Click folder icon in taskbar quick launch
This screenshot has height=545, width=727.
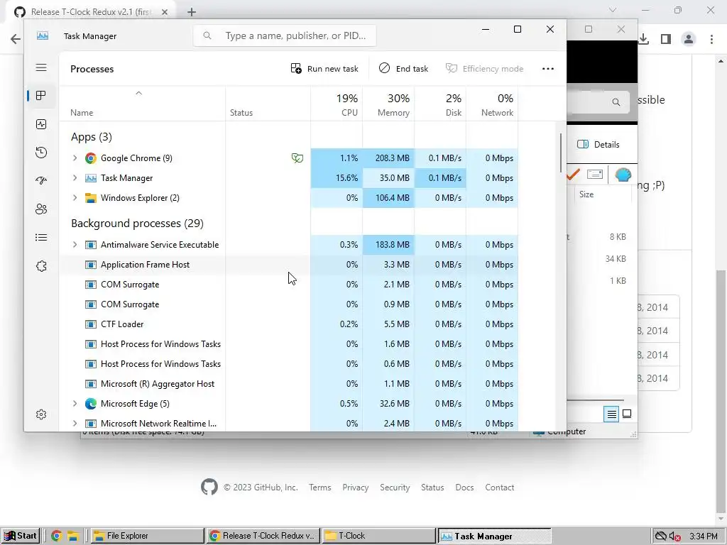pyautogui.click(x=73, y=536)
